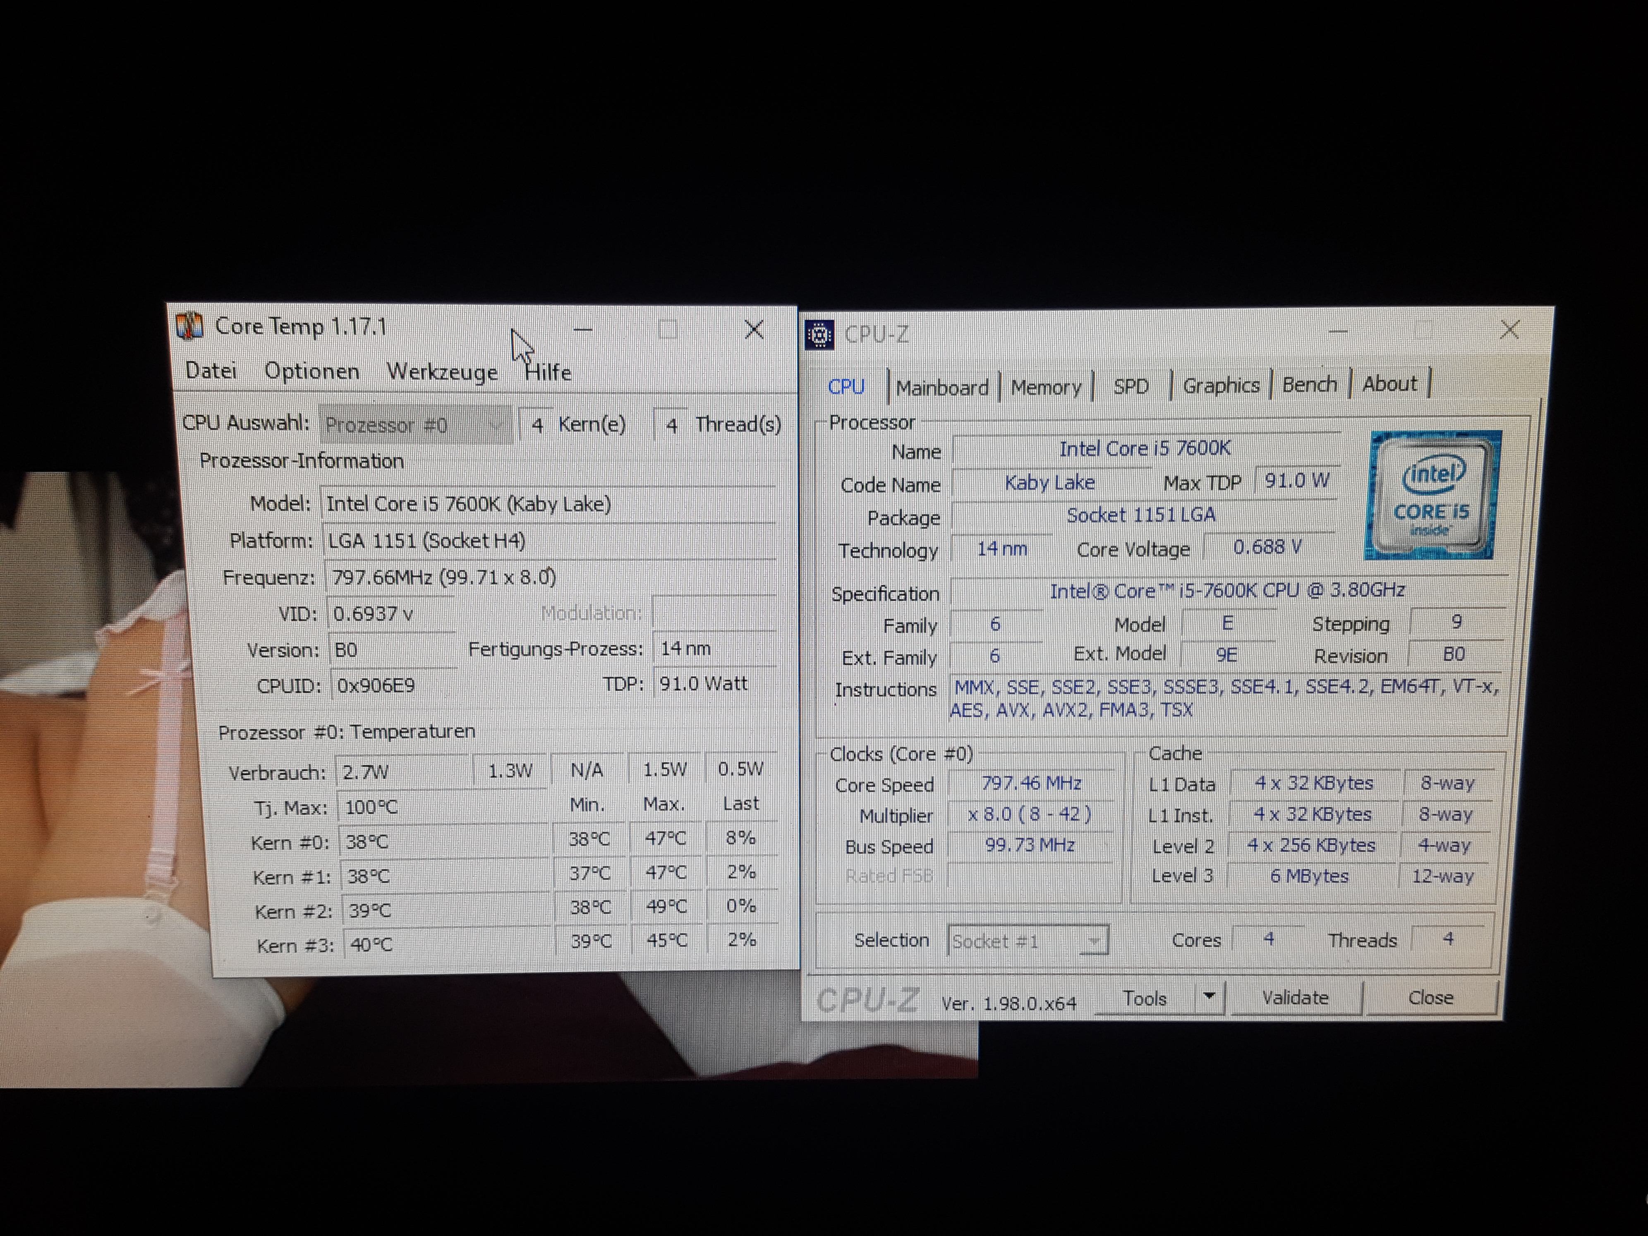Expand the Prozessor #0 CPU selection dropdown

click(416, 425)
